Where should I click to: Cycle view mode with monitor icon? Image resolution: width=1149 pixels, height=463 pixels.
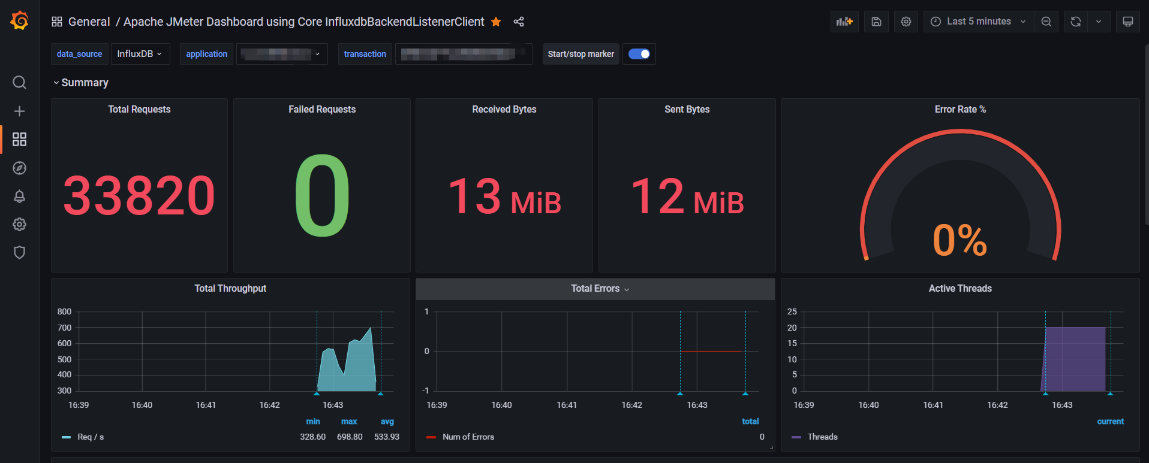tap(1128, 22)
